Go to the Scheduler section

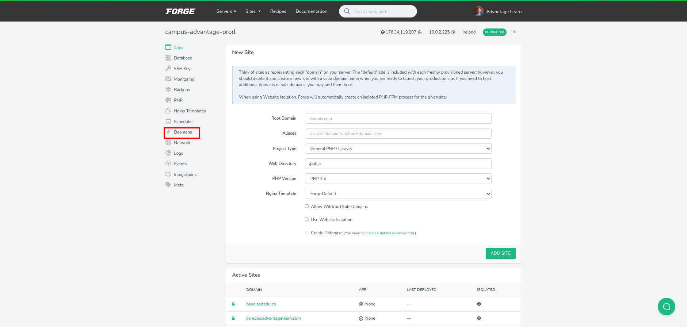[183, 122]
